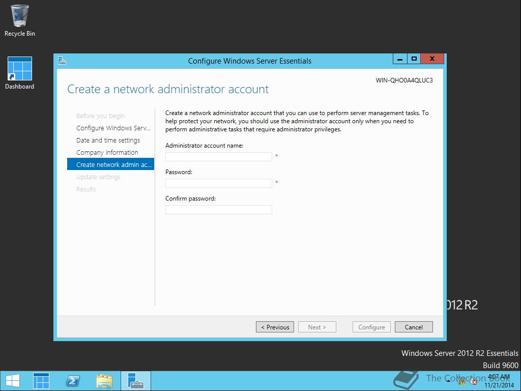Select the Create network admin ac... step

(x=110, y=164)
